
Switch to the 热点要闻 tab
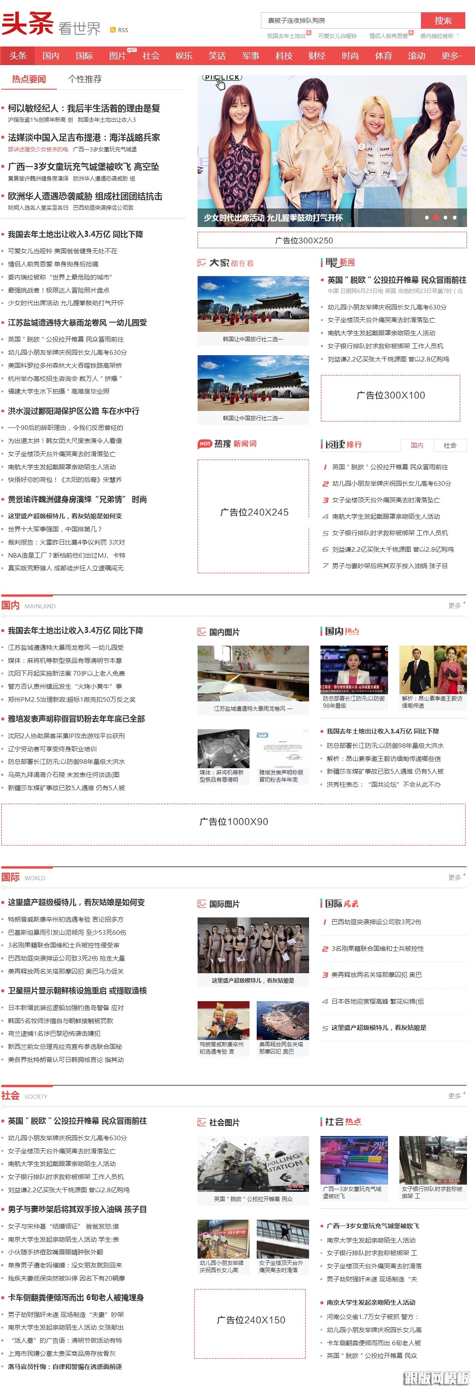pos(29,79)
